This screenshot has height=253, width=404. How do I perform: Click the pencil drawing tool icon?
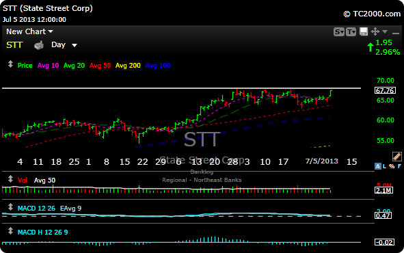tap(396, 156)
